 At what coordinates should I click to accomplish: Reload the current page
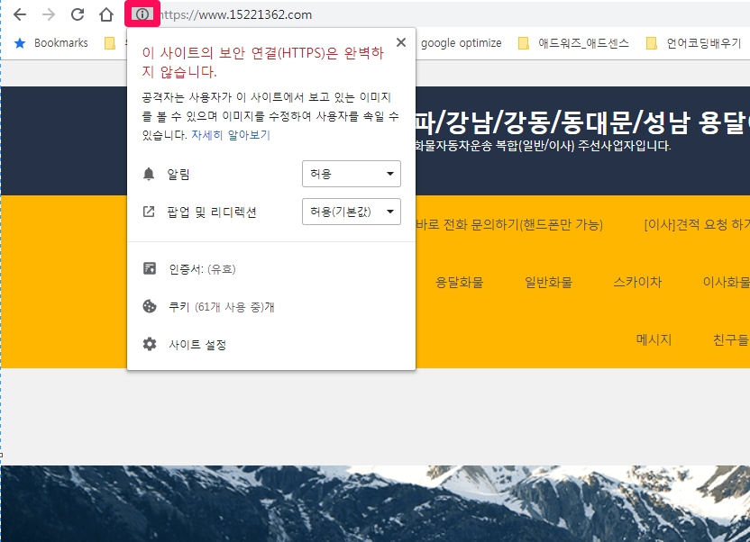pyautogui.click(x=78, y=14)
